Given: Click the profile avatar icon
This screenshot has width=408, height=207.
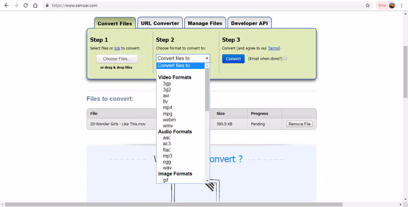Looking at the screenshot, I should (392, 5).
